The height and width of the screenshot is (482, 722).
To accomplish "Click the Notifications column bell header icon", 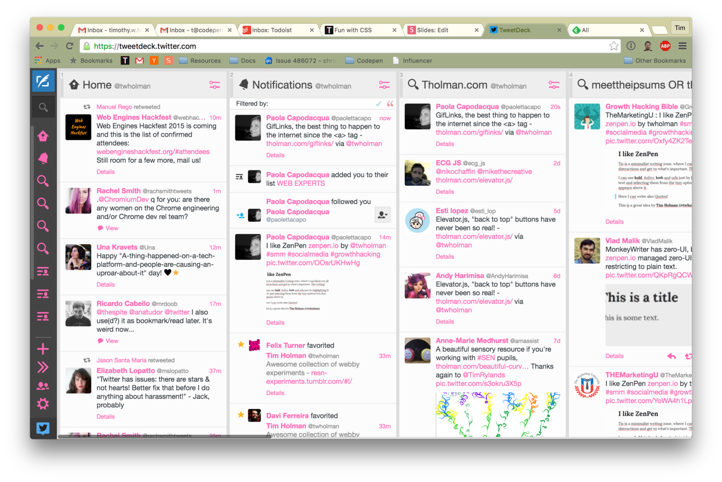I will pos(244,85).
